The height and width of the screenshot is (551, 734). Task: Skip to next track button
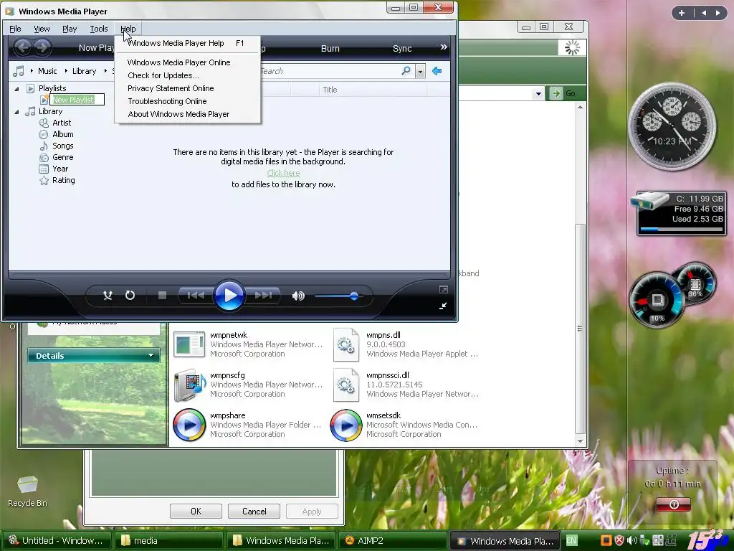pos(263,295)
